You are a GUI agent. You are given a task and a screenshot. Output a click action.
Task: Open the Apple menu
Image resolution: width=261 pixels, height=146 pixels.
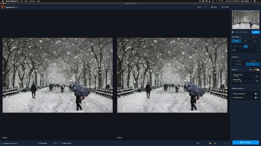pyautogui.click(x=2, y=1)
